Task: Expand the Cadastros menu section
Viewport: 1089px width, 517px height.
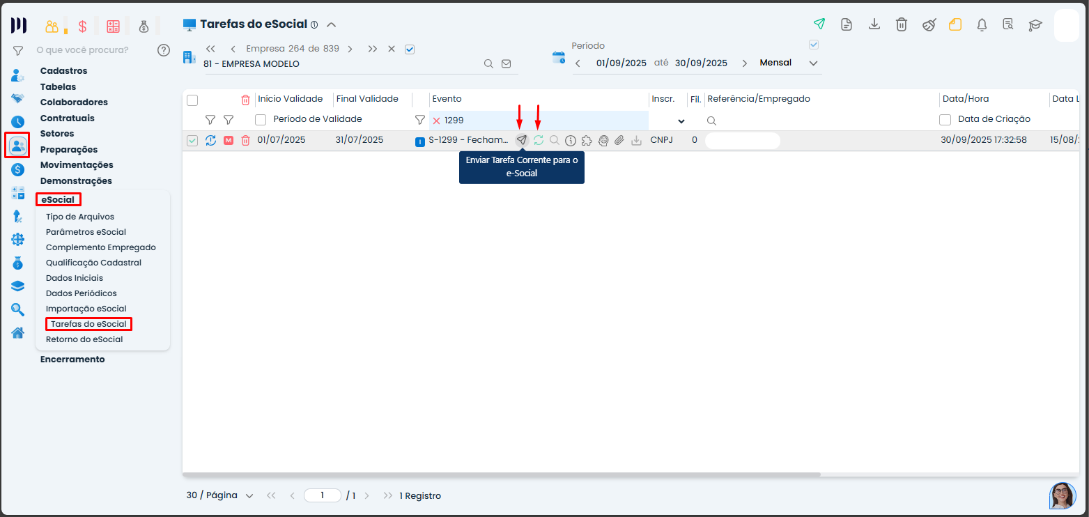Action: [x=64, y=71]
